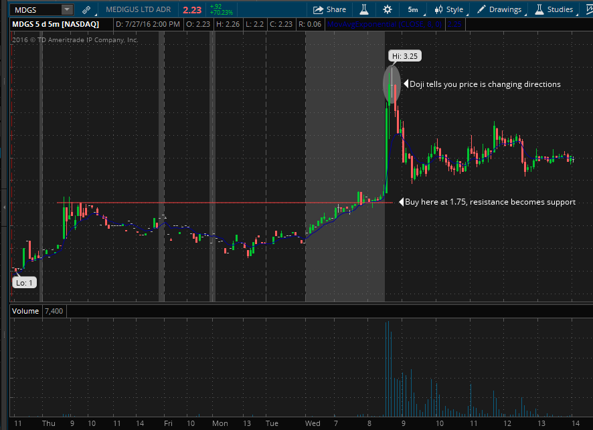Open the Drawings menu
This screenshot has width=593, height=430.
[499, 9]
